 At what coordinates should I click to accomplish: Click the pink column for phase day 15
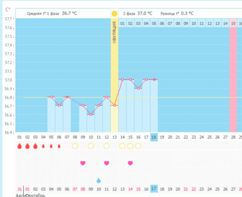tap(233, 79)
